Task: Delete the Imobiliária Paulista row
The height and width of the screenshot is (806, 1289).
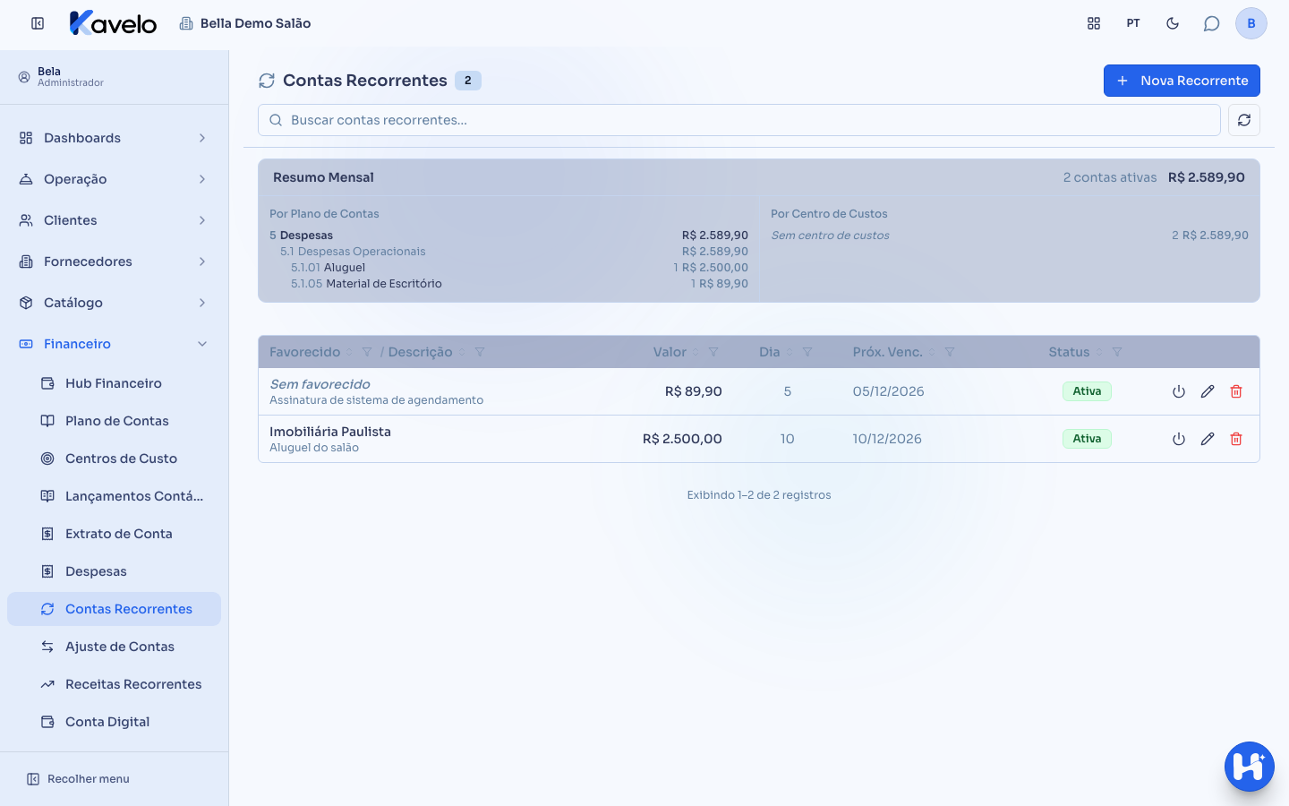Action: [1236, 439]
